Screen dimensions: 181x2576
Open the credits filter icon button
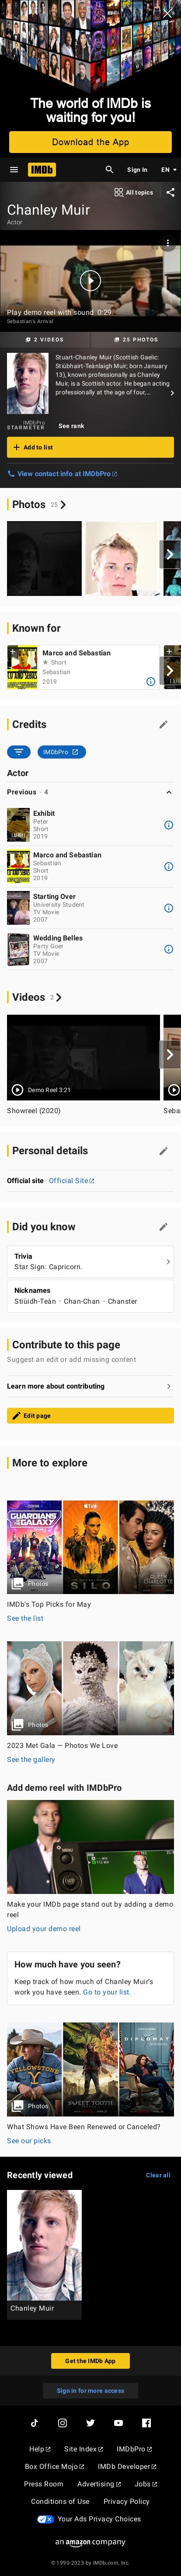click(18, 751)
